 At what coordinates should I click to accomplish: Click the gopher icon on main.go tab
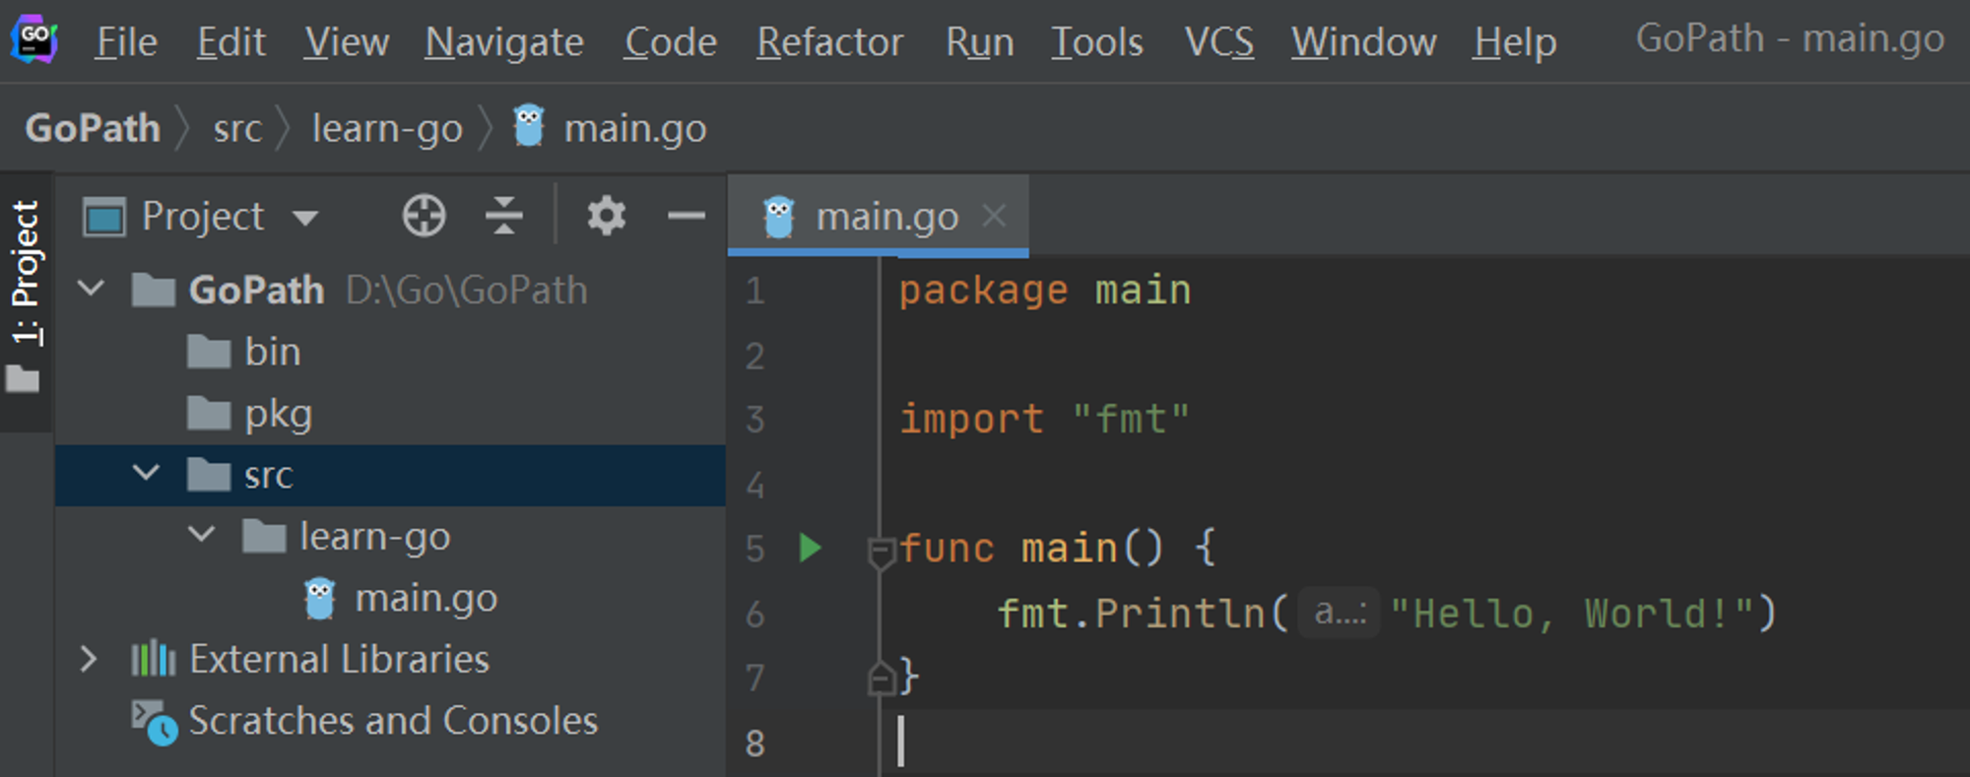[779, 216]
